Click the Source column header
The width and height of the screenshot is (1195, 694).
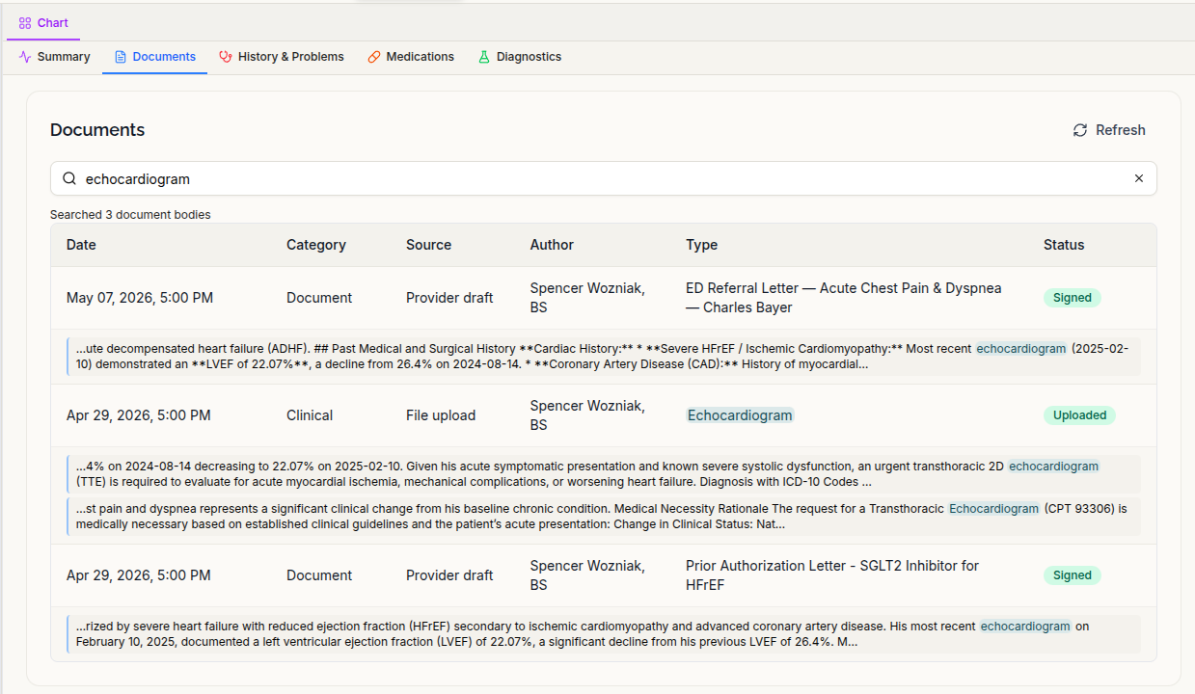[x=429, y=245]
